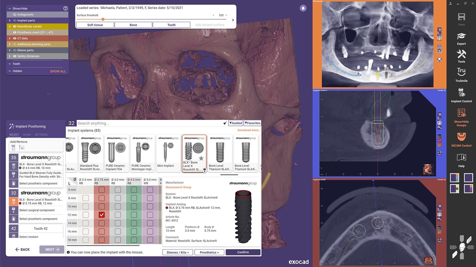Viewport: 476px width, 267px height.
Task: Select top-left view layout icon
Action: point(455,178)
